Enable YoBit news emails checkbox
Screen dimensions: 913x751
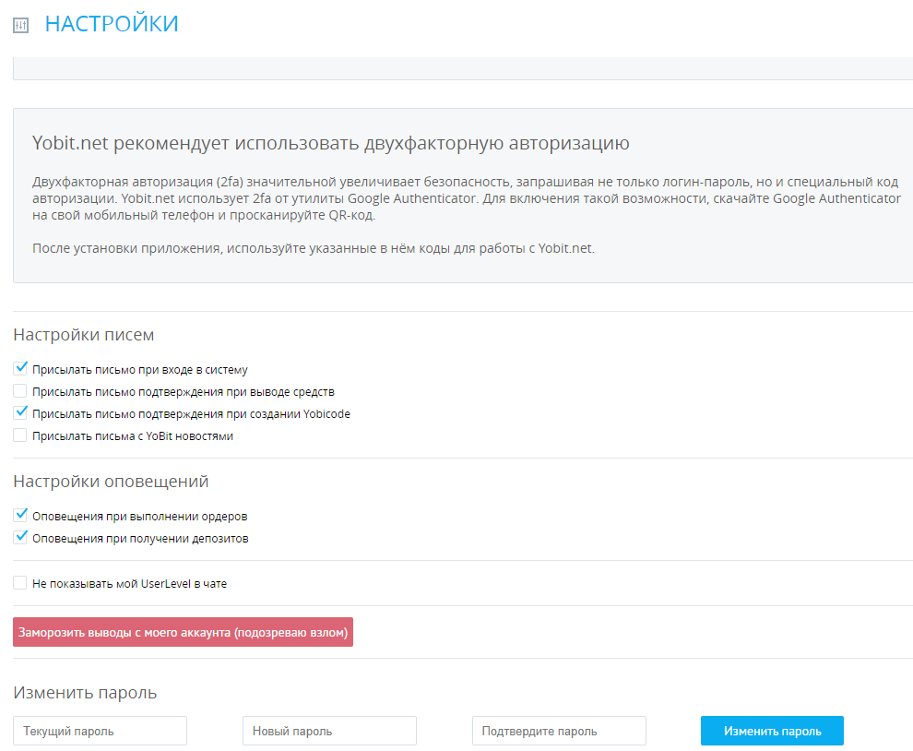[x=20, y=435]
